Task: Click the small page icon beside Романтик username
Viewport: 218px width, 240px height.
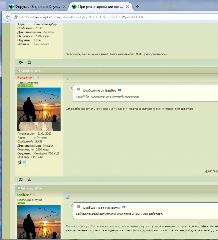Action: (x=35, y=77)
